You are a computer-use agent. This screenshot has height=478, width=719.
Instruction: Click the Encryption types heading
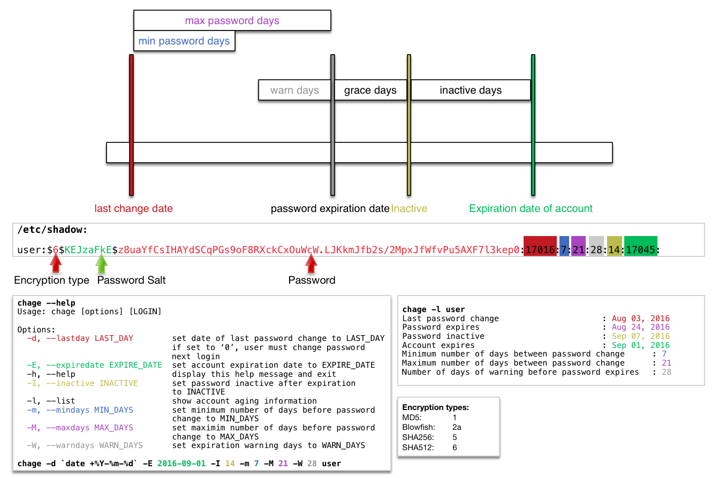[435, 407]
